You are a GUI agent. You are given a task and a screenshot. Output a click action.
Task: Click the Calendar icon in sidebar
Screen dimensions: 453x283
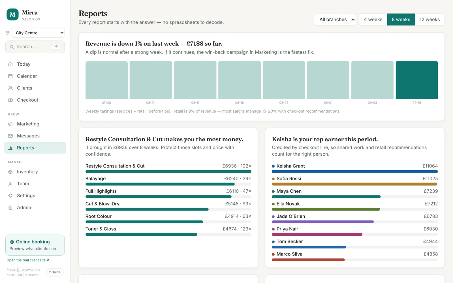10,76
